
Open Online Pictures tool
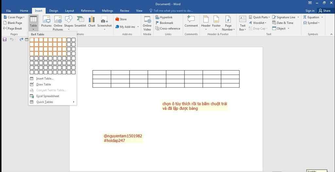tap(58, 23)
